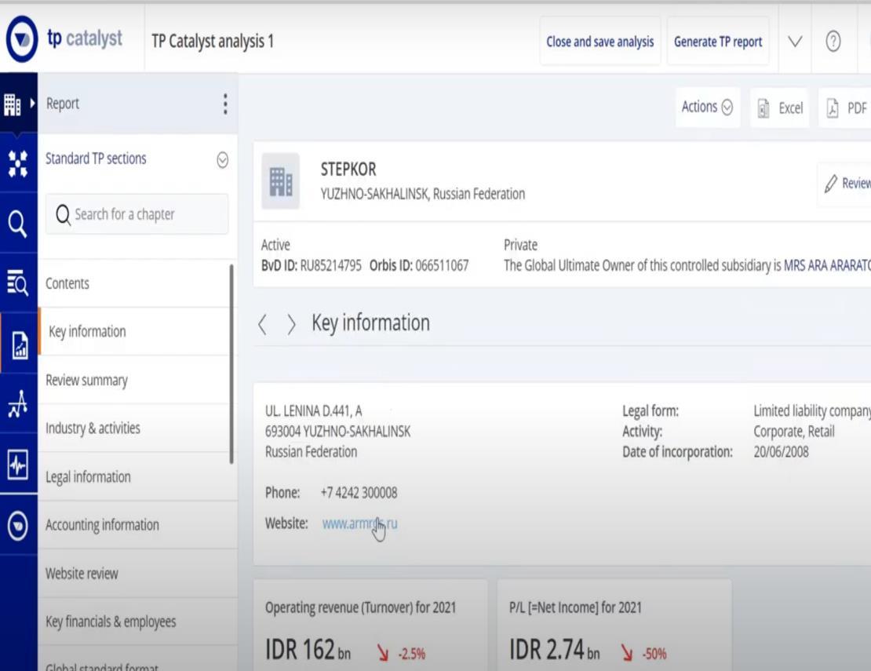Expand the top bar chevron dropdown
The image size is (871, 671).
pos(795,41)
